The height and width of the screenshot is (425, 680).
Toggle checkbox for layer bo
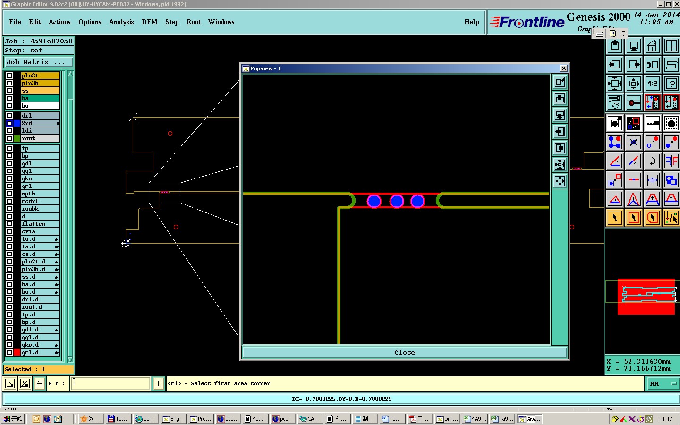pos(9,106)
